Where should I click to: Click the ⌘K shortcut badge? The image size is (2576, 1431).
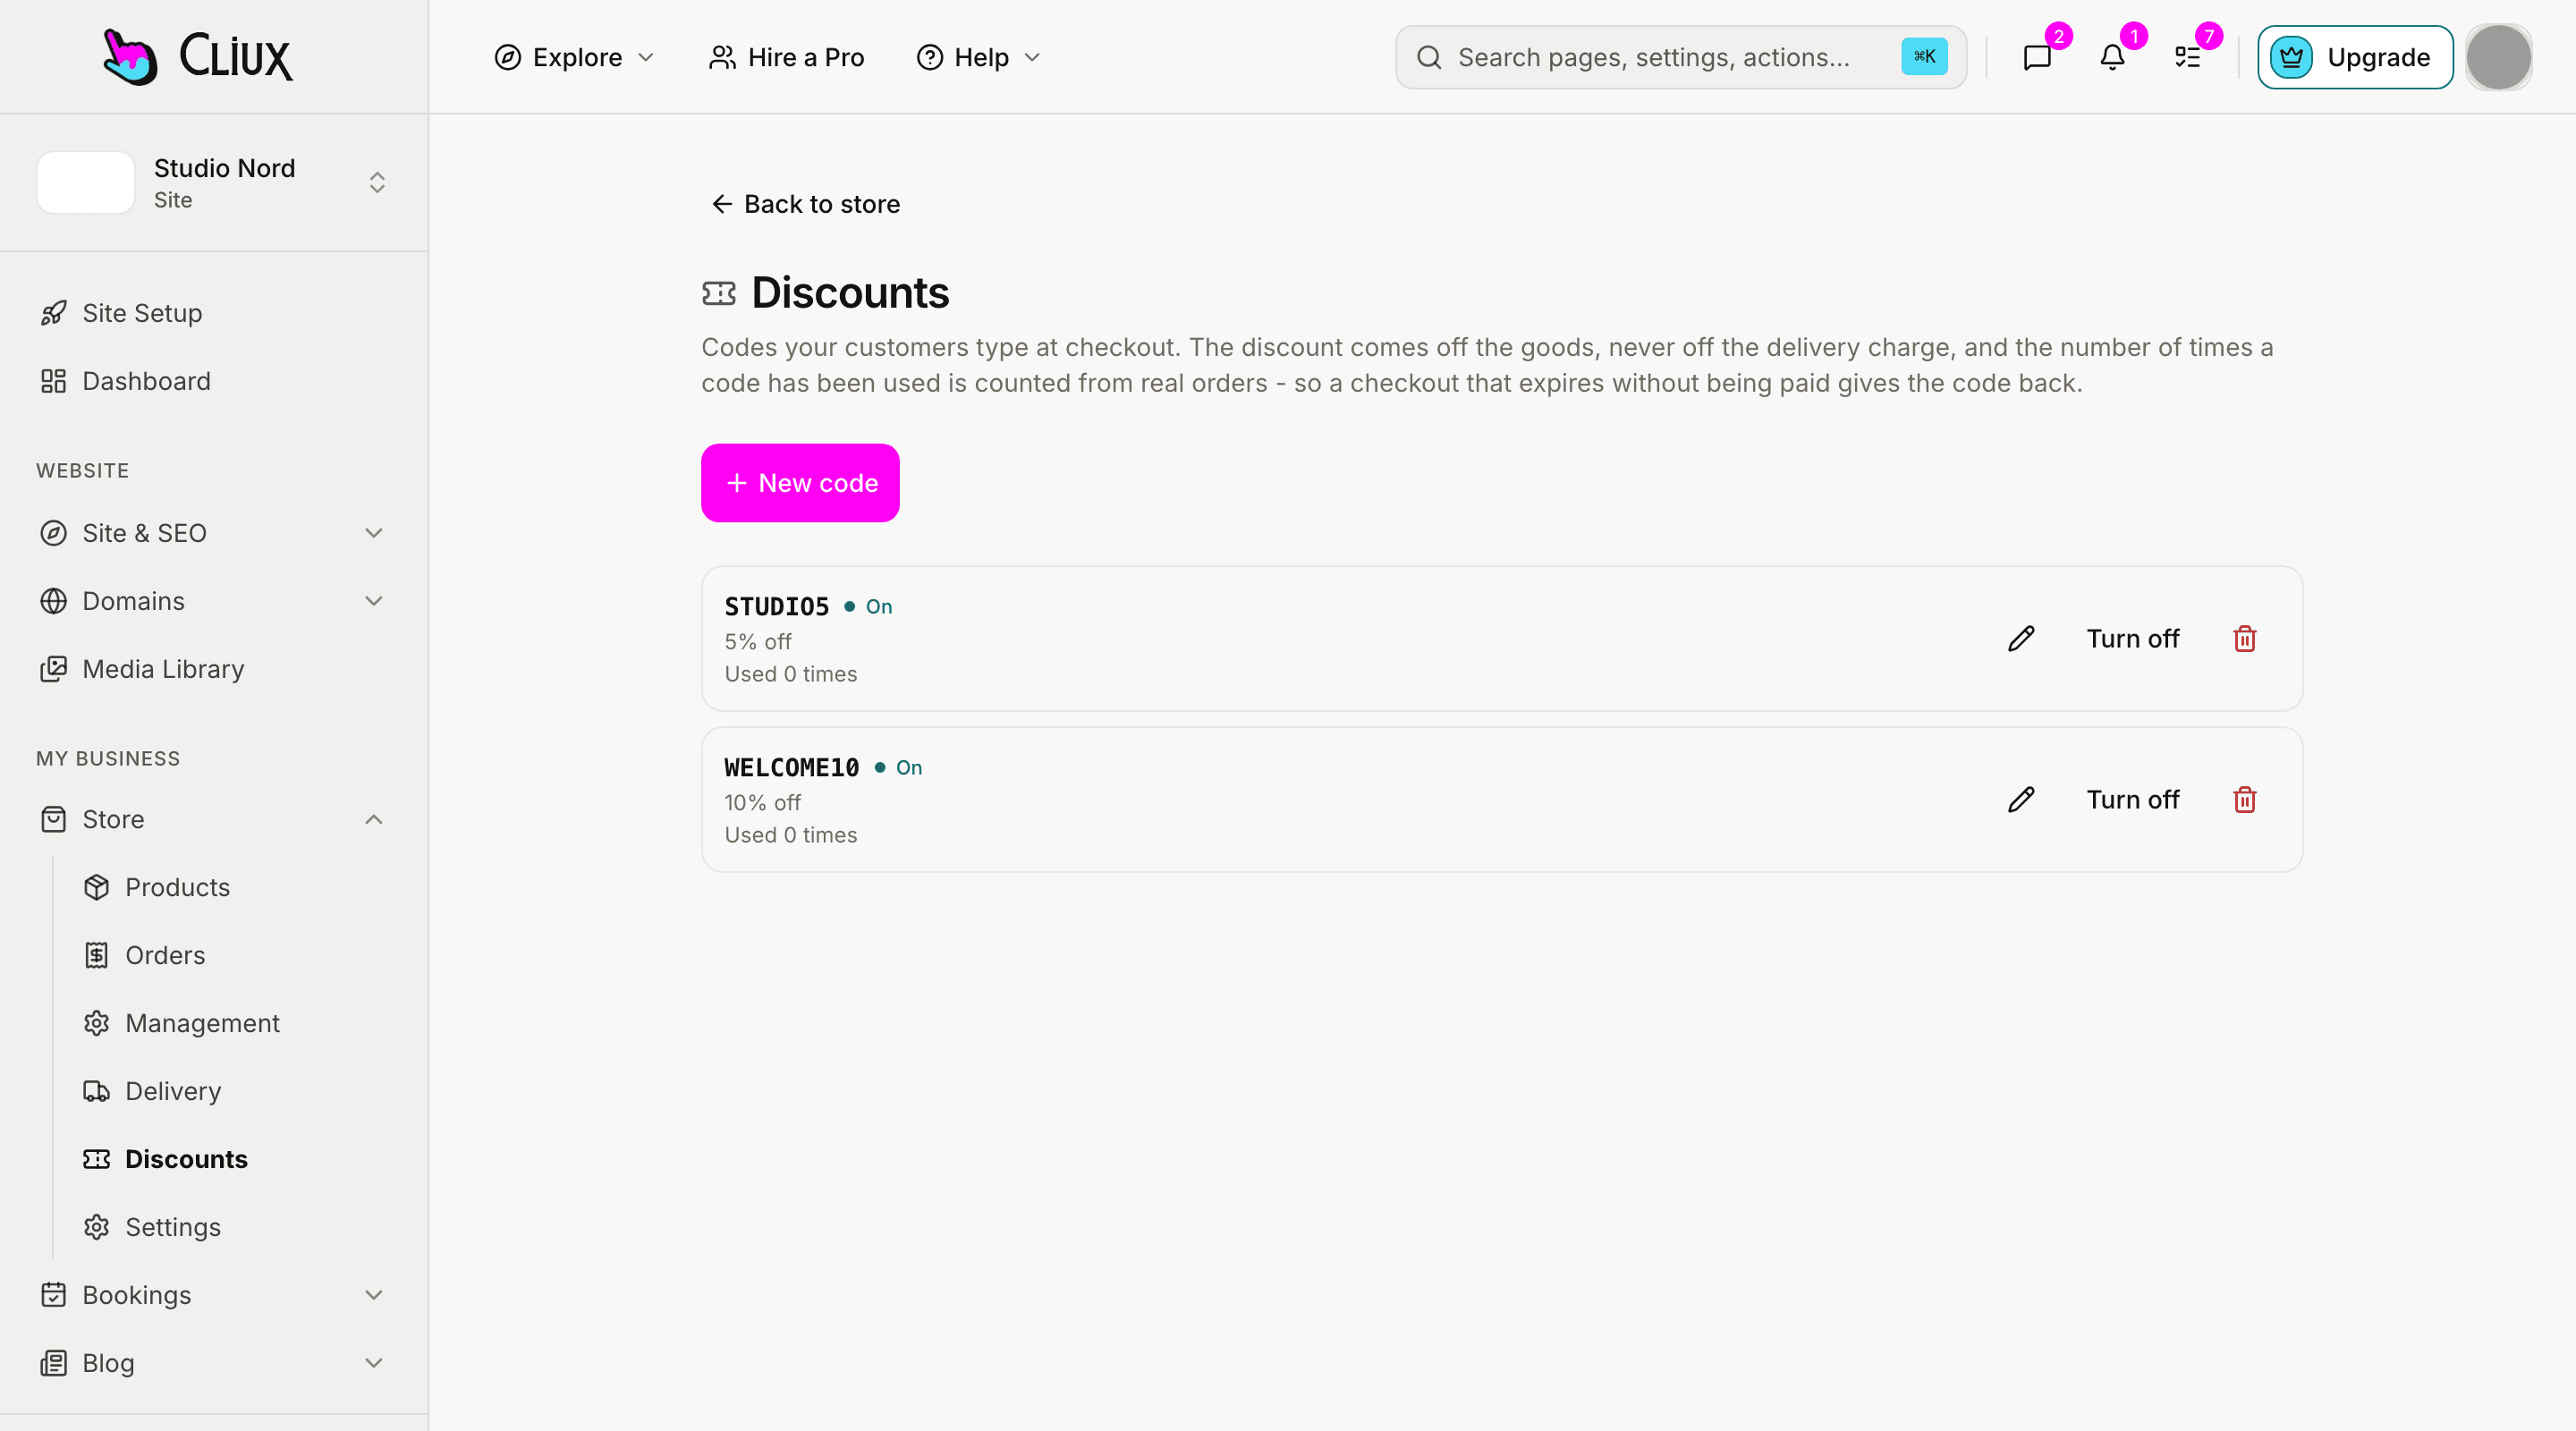click(x=1924, y=57)
